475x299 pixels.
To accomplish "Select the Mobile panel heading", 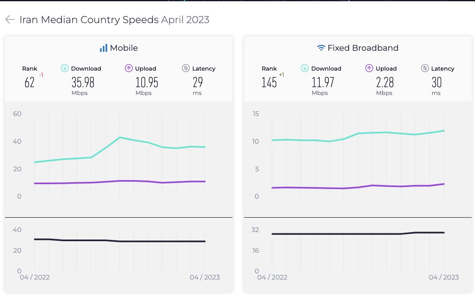I will [x=123, y=48].
